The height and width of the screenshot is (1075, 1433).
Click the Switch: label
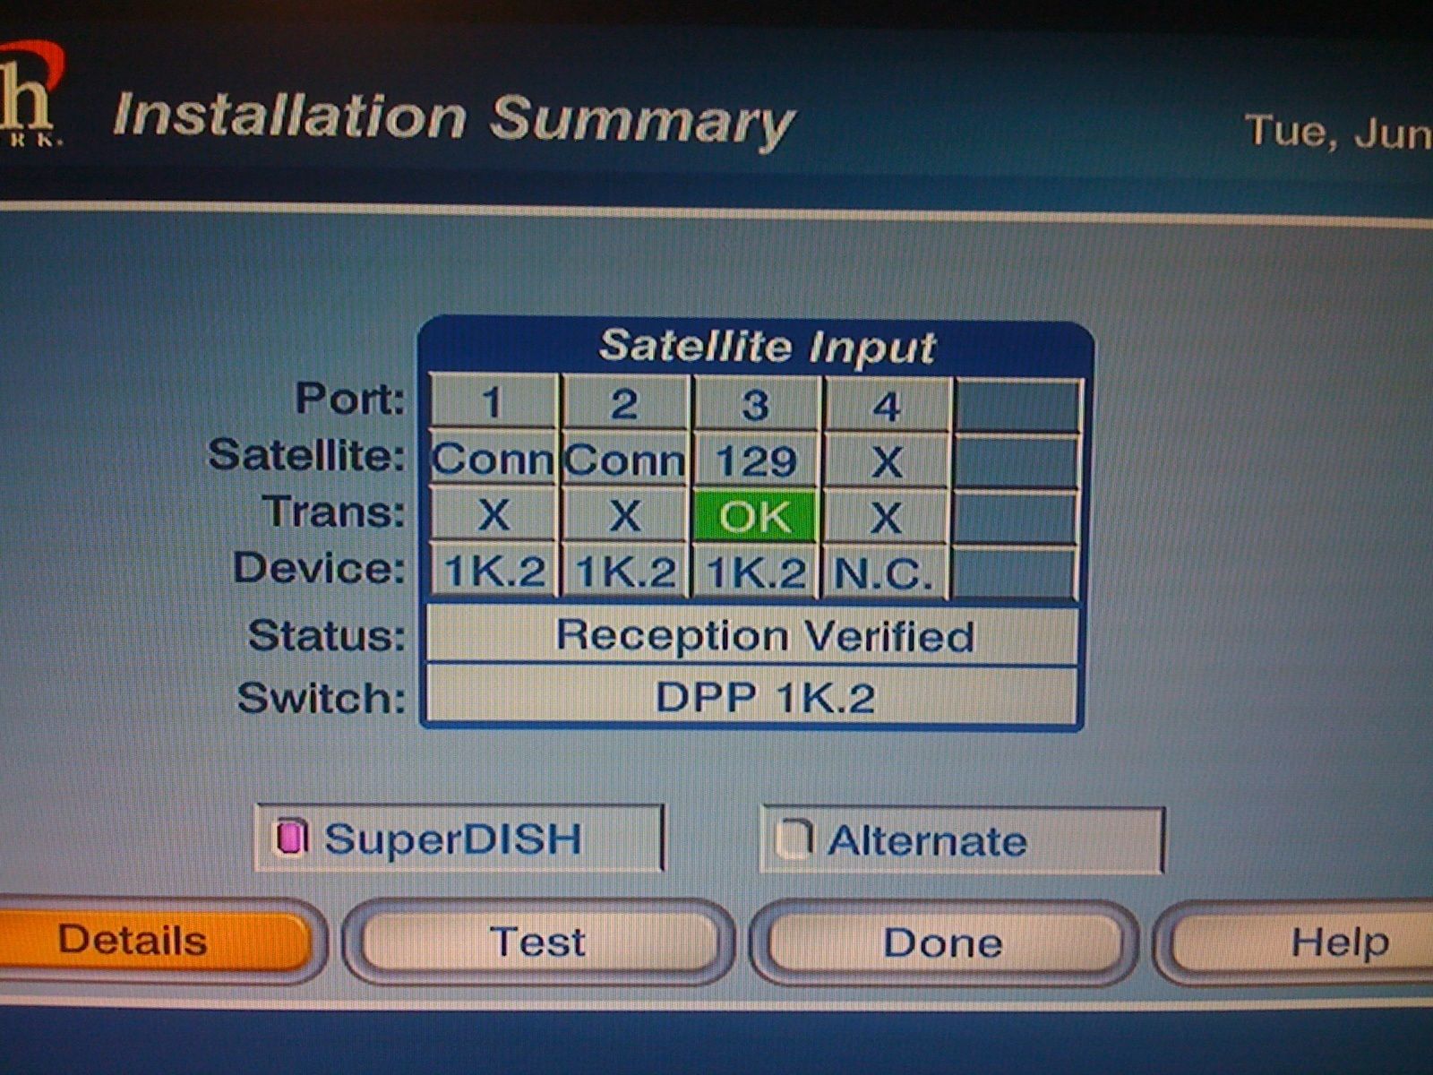click(322, 697)
